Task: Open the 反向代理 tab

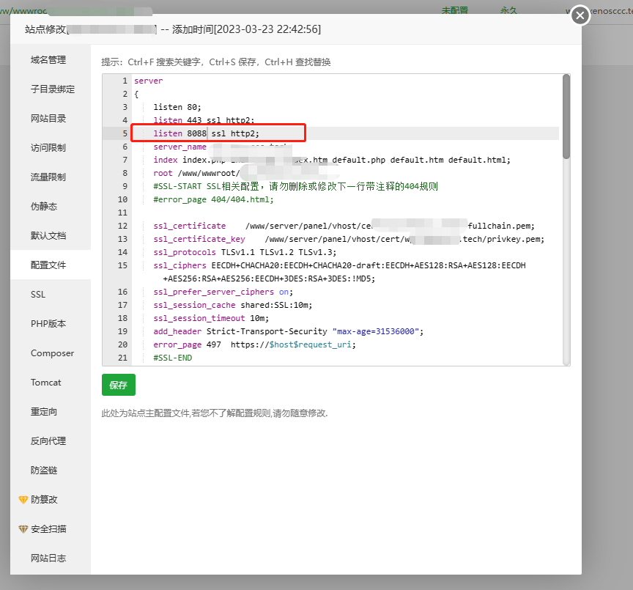Action: [48, 441]
